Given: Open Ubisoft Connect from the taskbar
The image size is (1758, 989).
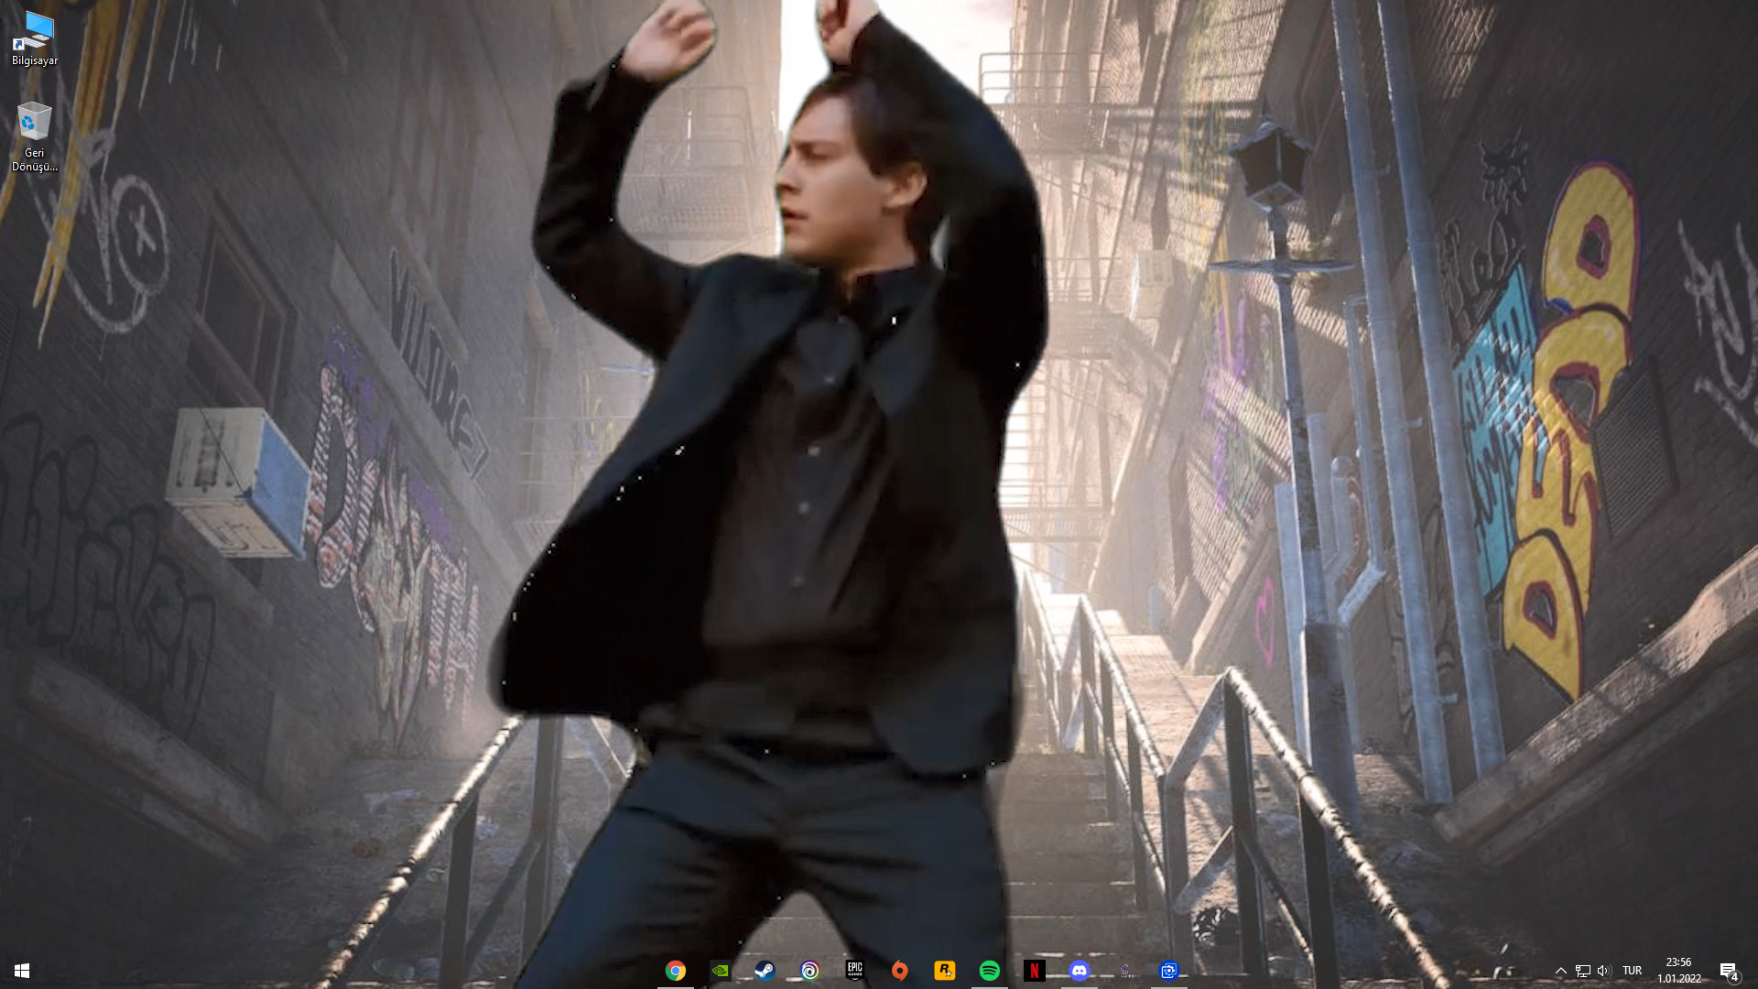Looking at the screenshot, I should (810, 971).
